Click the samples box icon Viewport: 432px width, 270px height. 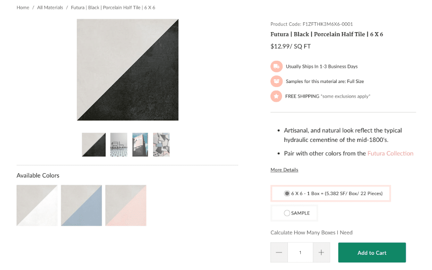pos(276,81)
